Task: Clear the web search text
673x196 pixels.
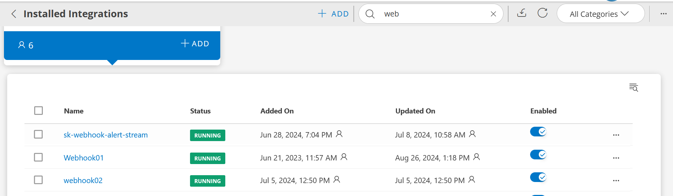Action: [x=493, y=14]
